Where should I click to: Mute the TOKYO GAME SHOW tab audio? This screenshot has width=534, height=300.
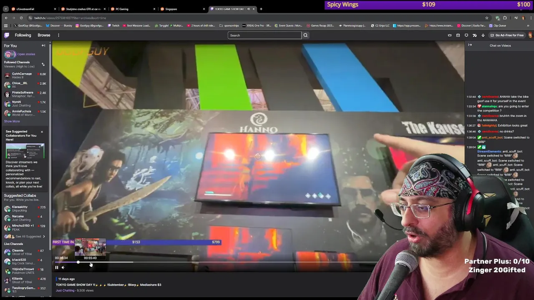[249, 9]
